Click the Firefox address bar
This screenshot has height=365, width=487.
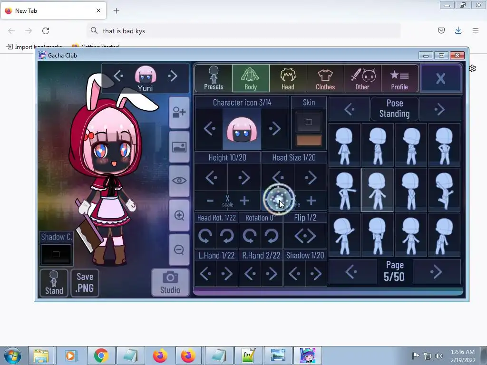coord(244,31)
